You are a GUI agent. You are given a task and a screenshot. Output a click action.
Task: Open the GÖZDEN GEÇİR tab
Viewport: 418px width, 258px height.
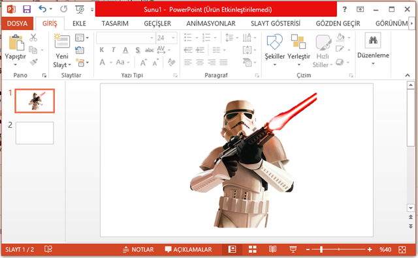338,23
